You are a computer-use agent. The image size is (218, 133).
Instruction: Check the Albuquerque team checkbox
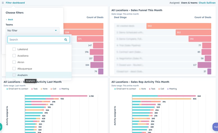[x=14, y=68]
